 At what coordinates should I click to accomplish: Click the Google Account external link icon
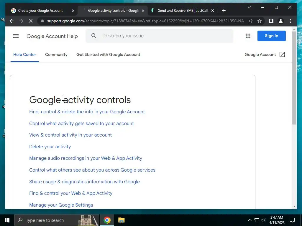click(x=282, y=54)
